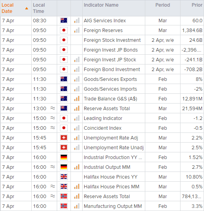Click the orange sort arrow in Local Date header
204x211 pixels.
[27, 8]
